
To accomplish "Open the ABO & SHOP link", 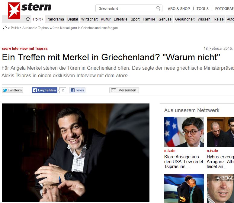I will 179,9.
